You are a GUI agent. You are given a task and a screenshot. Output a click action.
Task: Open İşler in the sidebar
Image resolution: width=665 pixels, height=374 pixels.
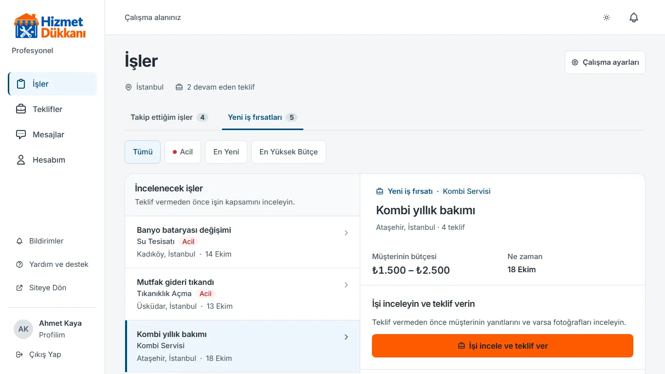click(x=53, y=84)
